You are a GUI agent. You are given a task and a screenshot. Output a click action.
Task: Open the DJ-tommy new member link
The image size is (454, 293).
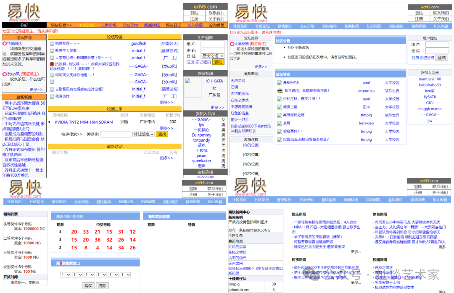tap(201, 135)
